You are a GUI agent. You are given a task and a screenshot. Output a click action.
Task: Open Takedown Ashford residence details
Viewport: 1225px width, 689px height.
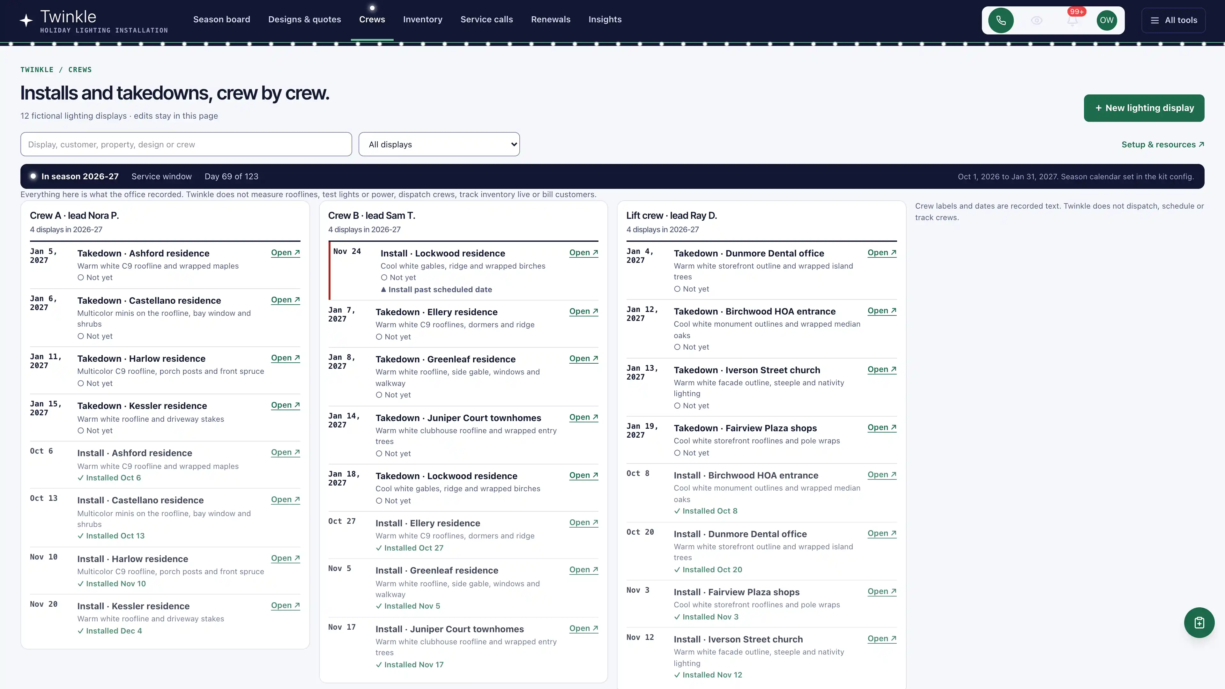point(285,253)
